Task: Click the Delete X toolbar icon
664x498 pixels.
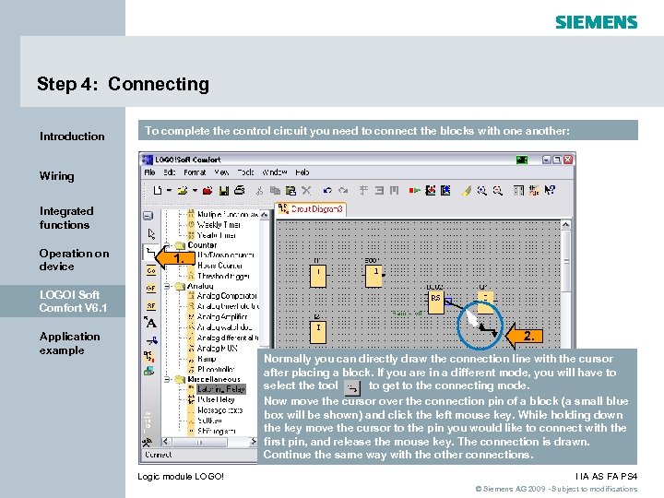Action: [x=306, y=191]
